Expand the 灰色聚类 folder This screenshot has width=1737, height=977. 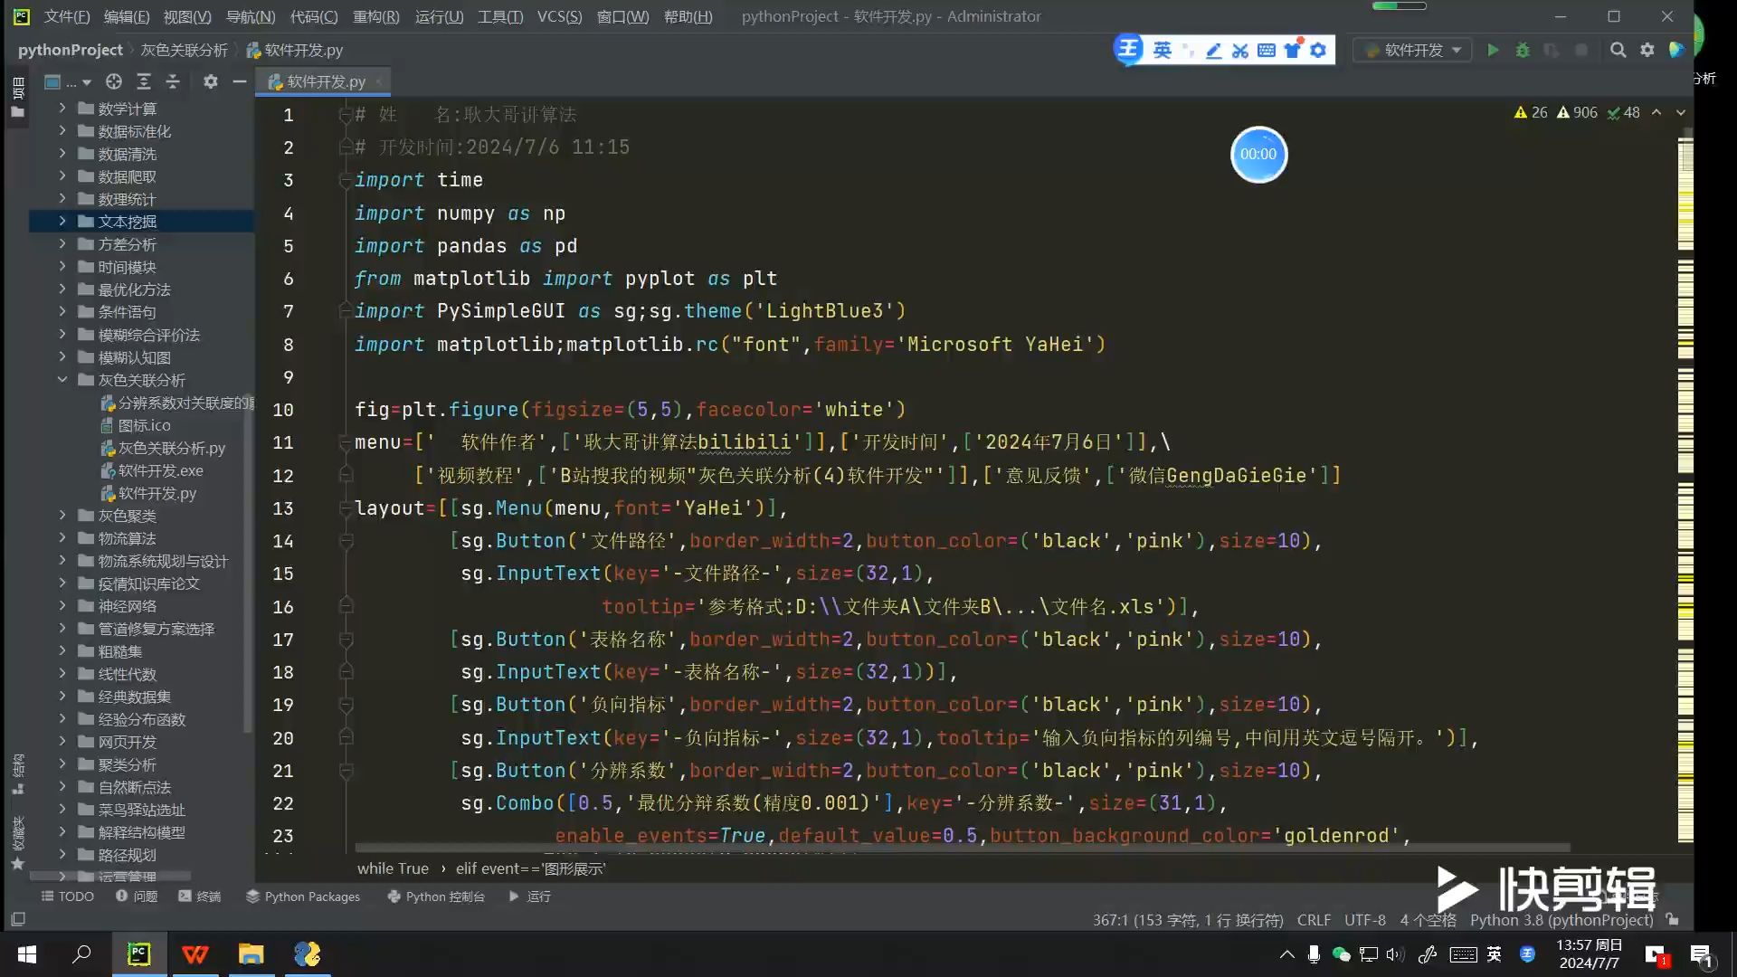[x=62, y=516]
